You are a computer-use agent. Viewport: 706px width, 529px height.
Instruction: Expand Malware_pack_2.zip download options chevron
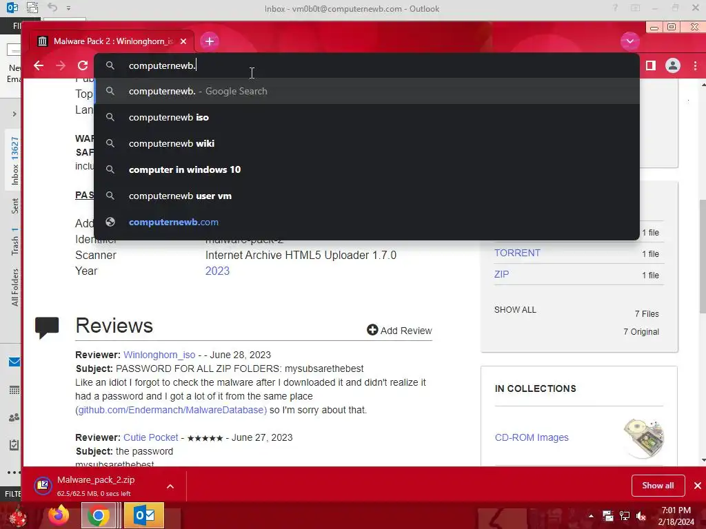(170, 486)
